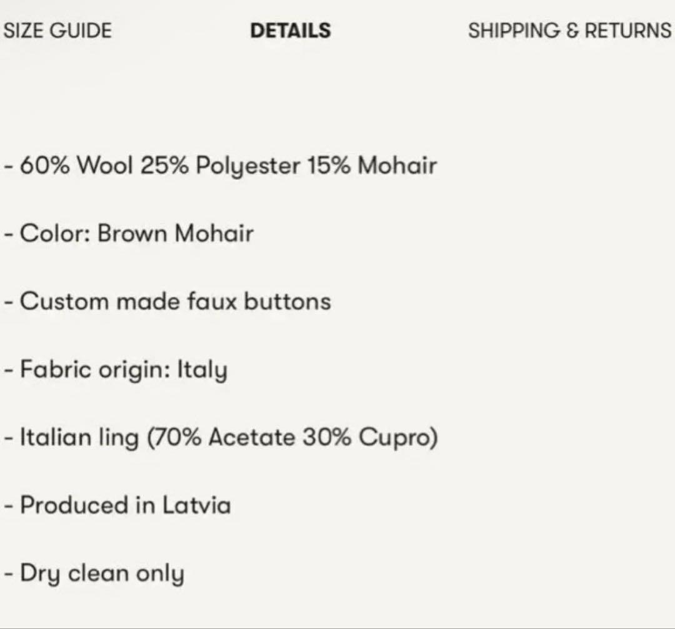The image size is (675, 629).
Task: Click the "60% Wool" composition text
Action: (x=77, y=166)
